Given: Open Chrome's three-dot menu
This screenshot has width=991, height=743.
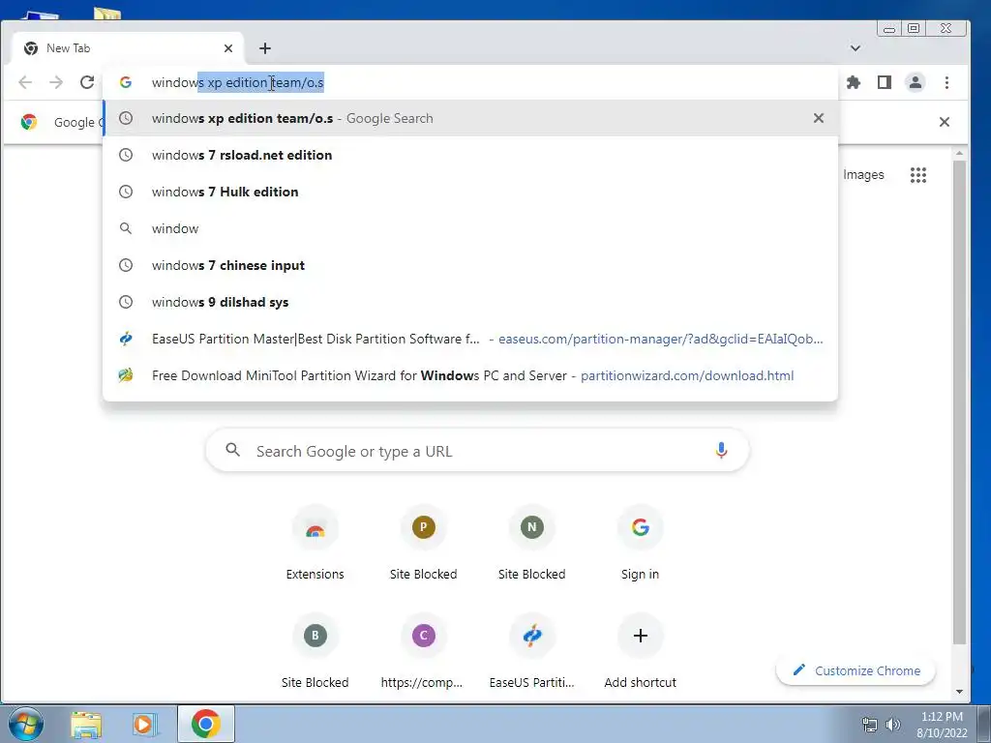Looking at the screenshot, I should [x=946, y=82].
